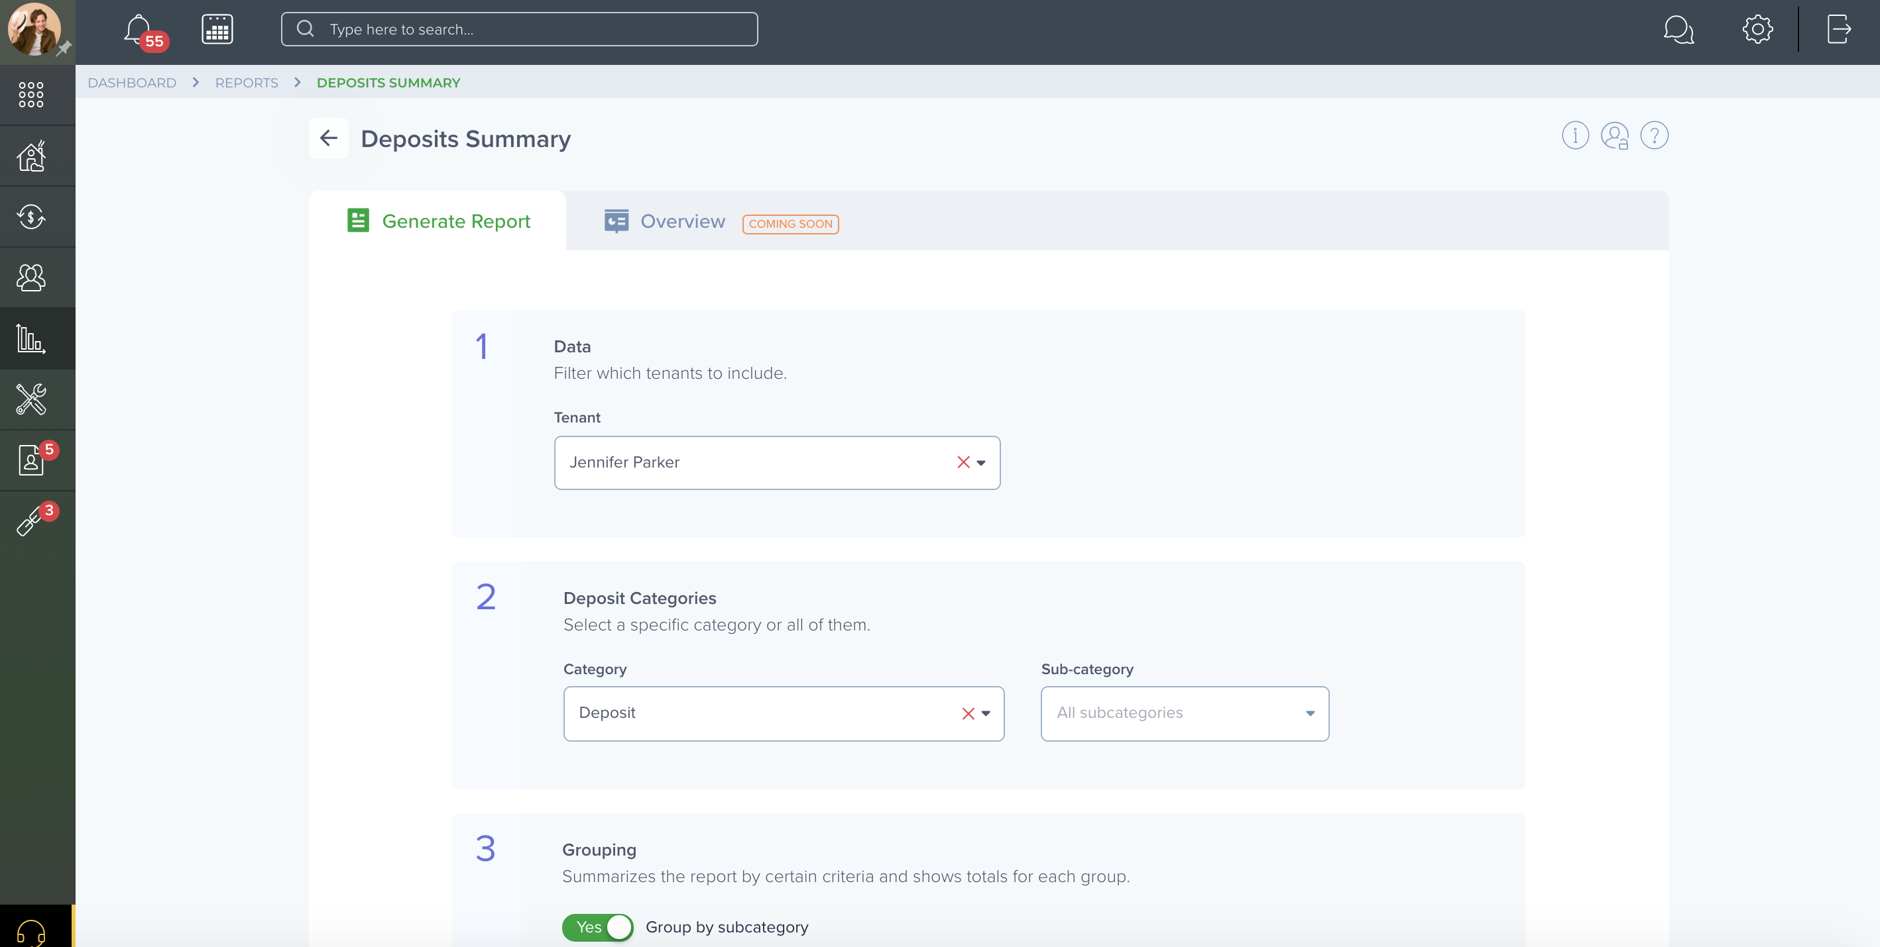This screenshot has height=947, width=1880.
Task: Click the information circle icon
Action: coord(1575,136)
